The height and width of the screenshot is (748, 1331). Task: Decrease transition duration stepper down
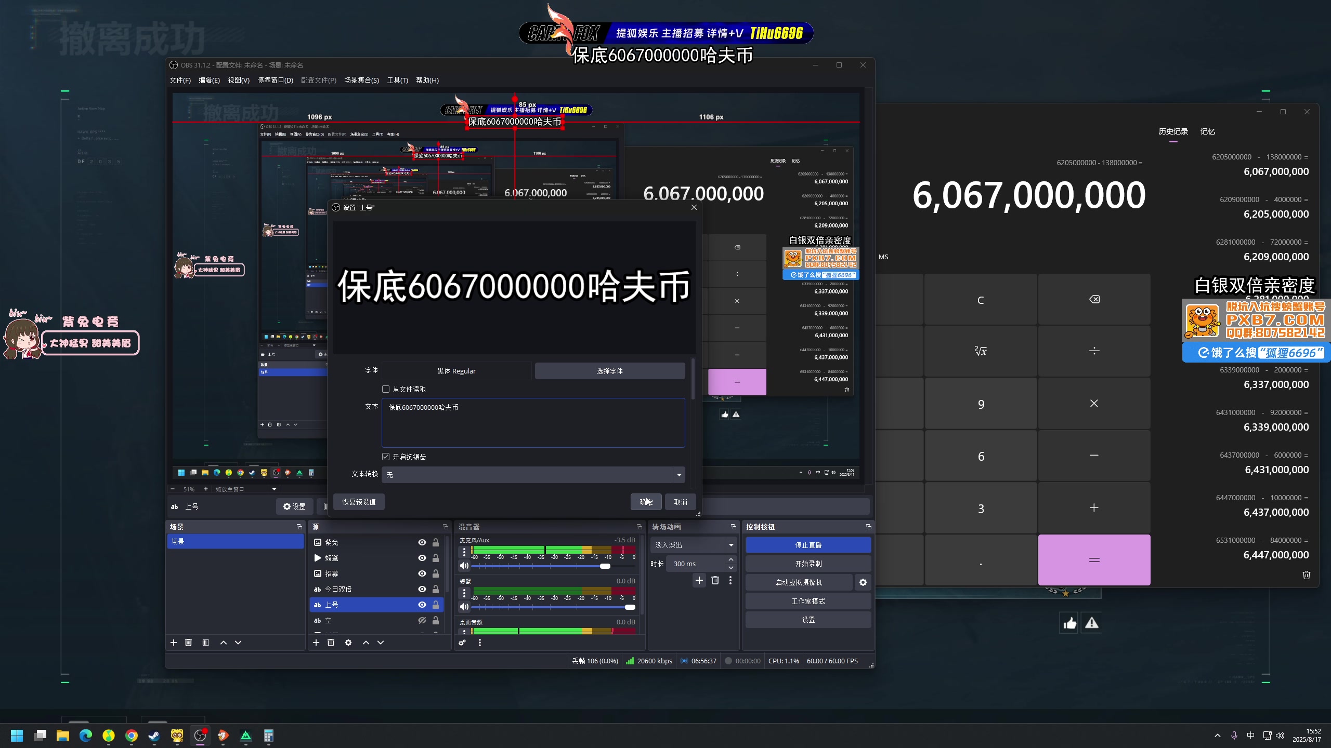tap(731, 568)
